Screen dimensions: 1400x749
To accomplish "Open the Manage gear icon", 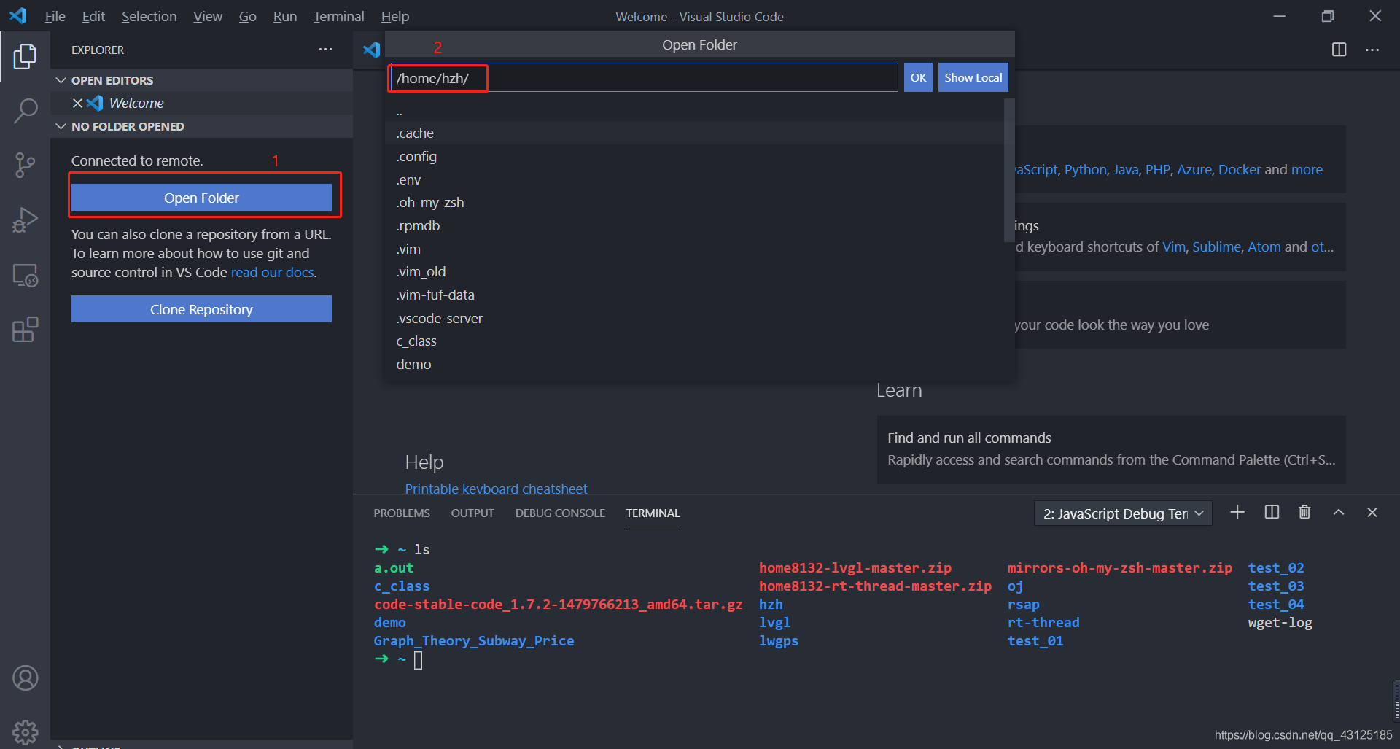I will [x=25, y=731].
